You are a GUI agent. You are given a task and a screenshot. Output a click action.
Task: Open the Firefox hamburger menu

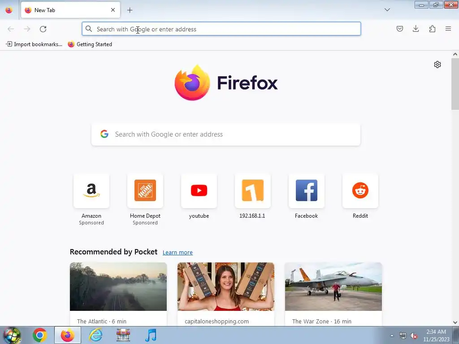tap(448, 29)
